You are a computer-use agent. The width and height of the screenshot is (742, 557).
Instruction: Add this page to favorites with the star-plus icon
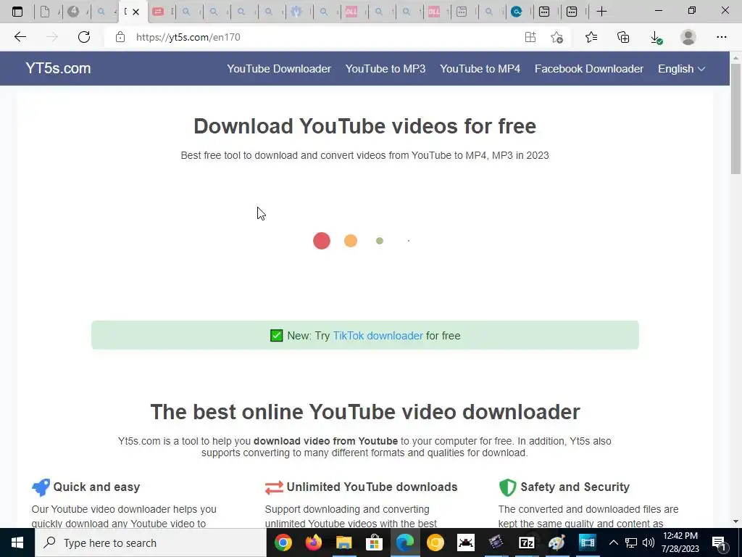[x=557, y=37]
